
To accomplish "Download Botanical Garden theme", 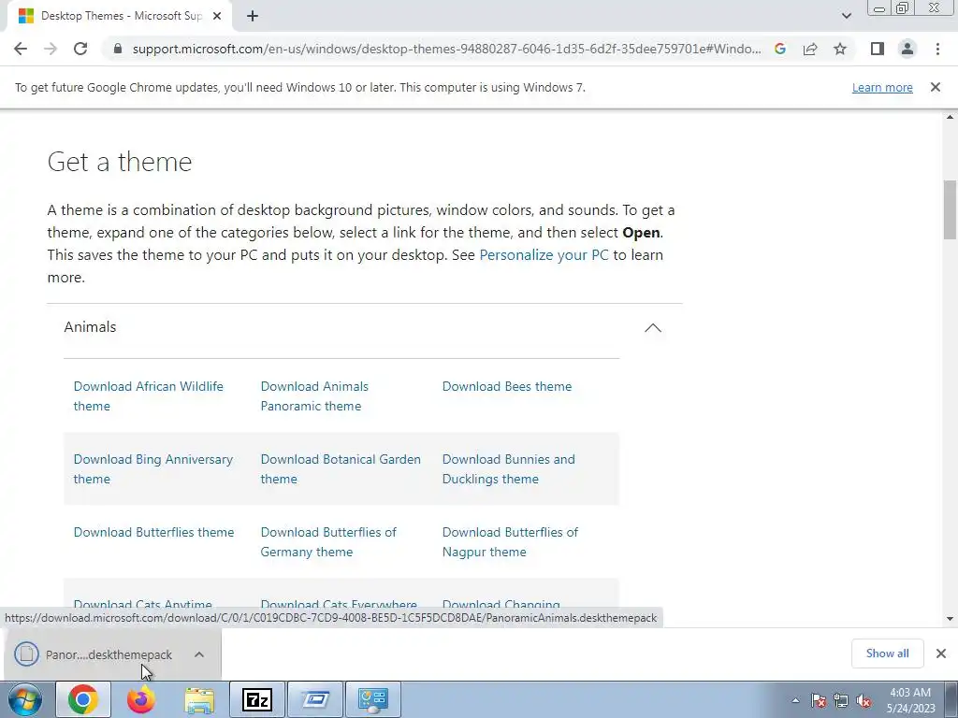I will tap(341, 469).
